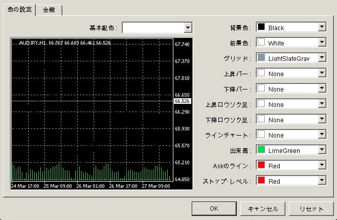This screenshot has width=337, height=220.
Task: Click the リセット button
Action: [311, 209]
